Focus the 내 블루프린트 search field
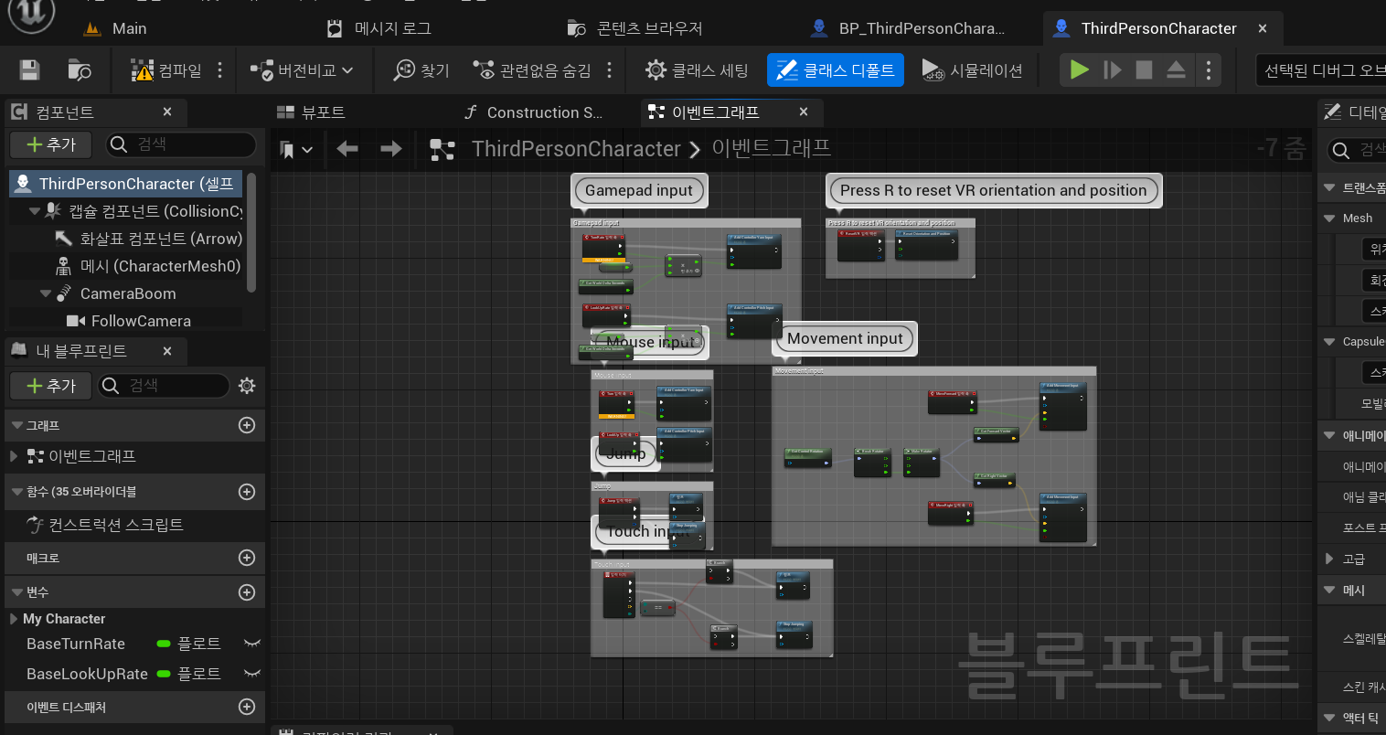 pyautogui.click(x=163, y=386)
